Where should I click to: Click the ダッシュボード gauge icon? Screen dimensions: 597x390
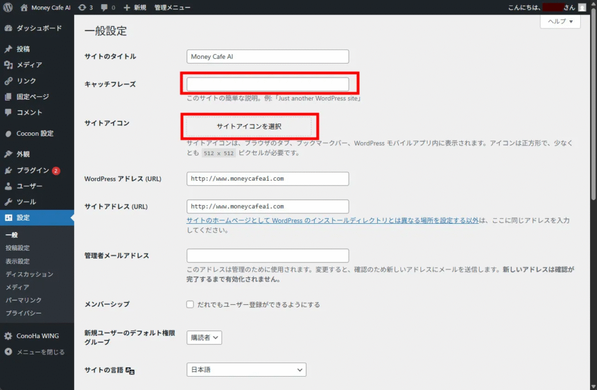coord(8,28)
